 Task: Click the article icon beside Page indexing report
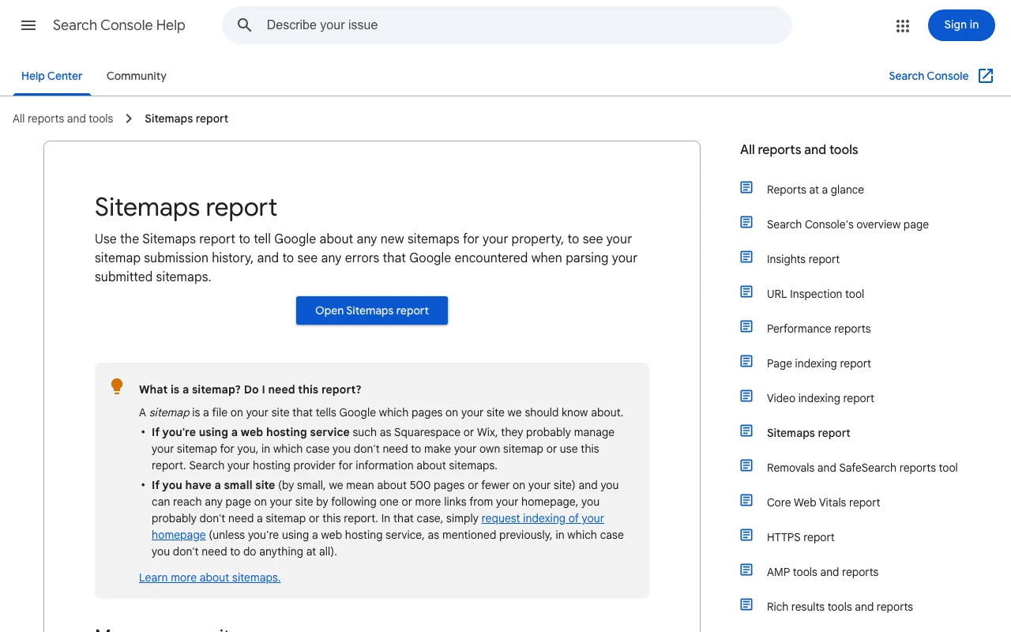[746, 362]
